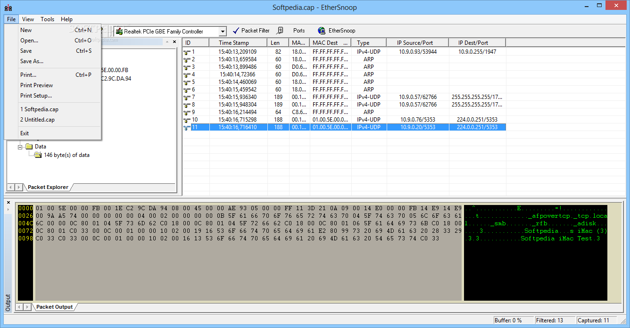Image resolution: width=630 pixels, height=328 pixels.
Task: Click the packet icon in row ID 7
Action: pos(187,97)
